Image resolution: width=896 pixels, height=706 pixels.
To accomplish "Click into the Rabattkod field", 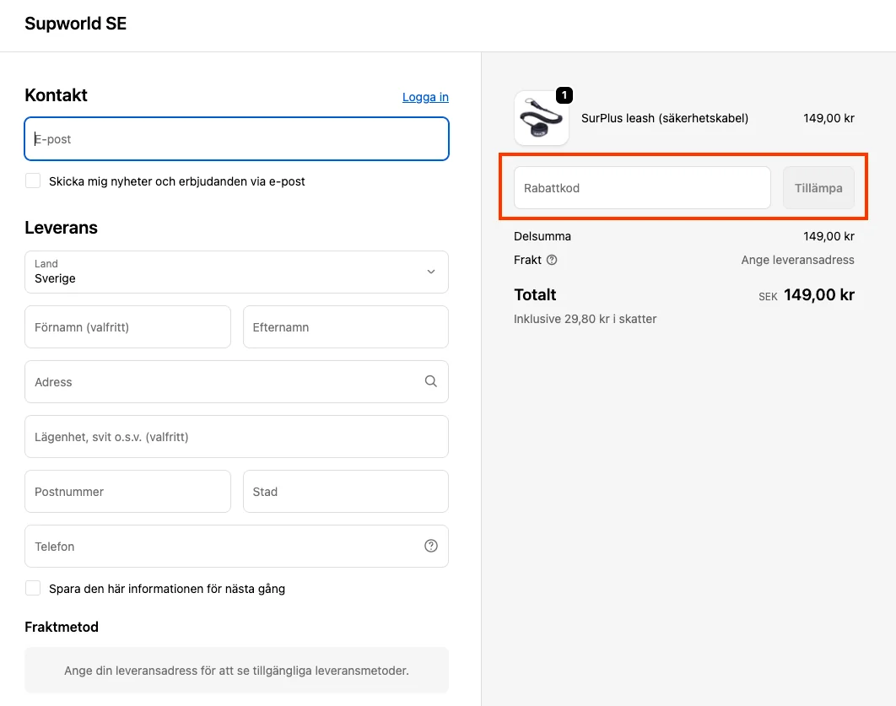I will (641, 188).
